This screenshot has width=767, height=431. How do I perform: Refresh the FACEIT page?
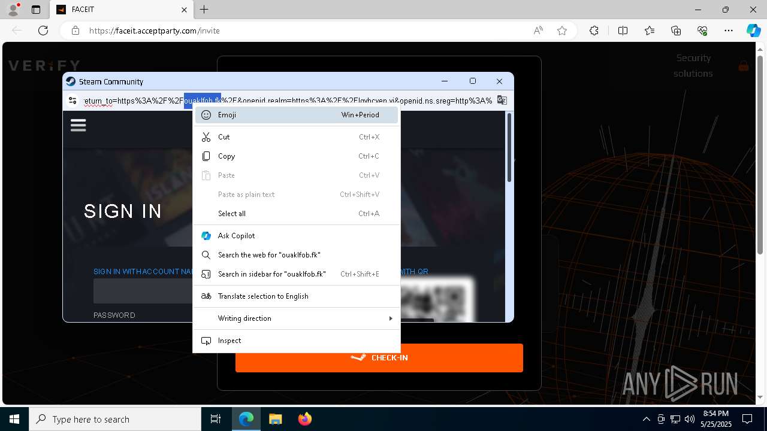pos(43,31)
